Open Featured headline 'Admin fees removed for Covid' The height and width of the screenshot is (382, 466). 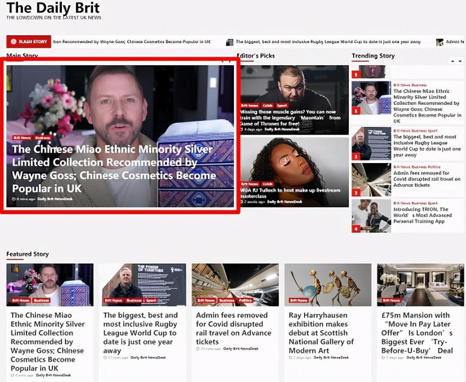point(233,328)
